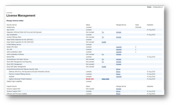
Task: Enable Deep Packet Inspection for SSH
Action: 104,42
